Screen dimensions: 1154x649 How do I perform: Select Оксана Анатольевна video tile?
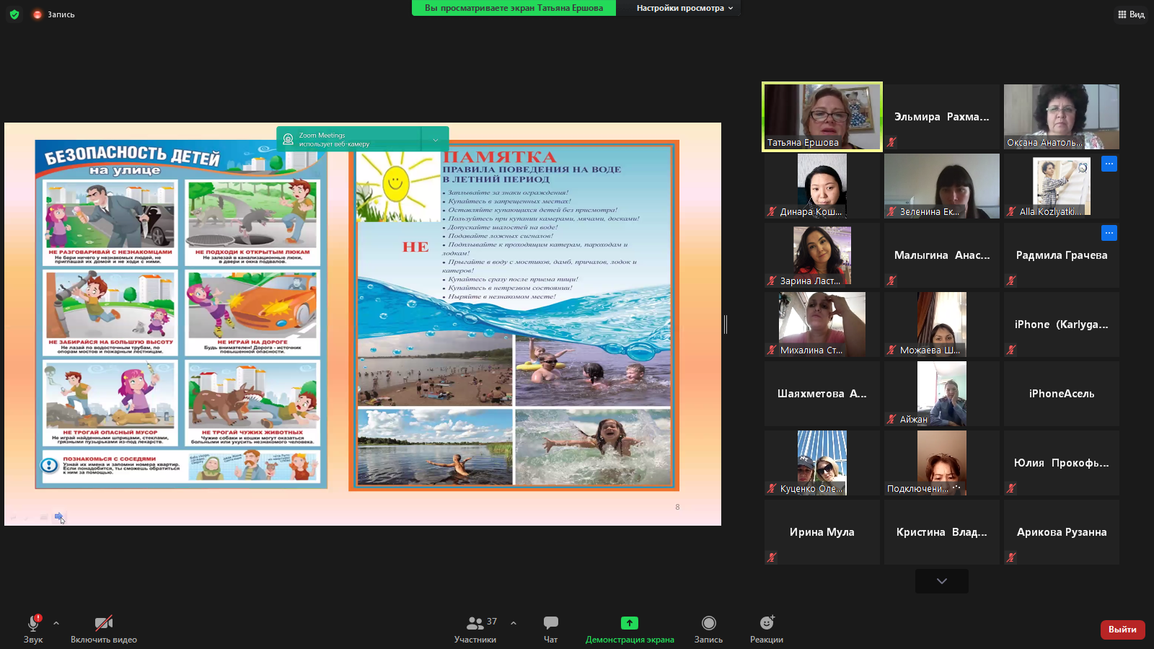click(x=1062, y=117)
